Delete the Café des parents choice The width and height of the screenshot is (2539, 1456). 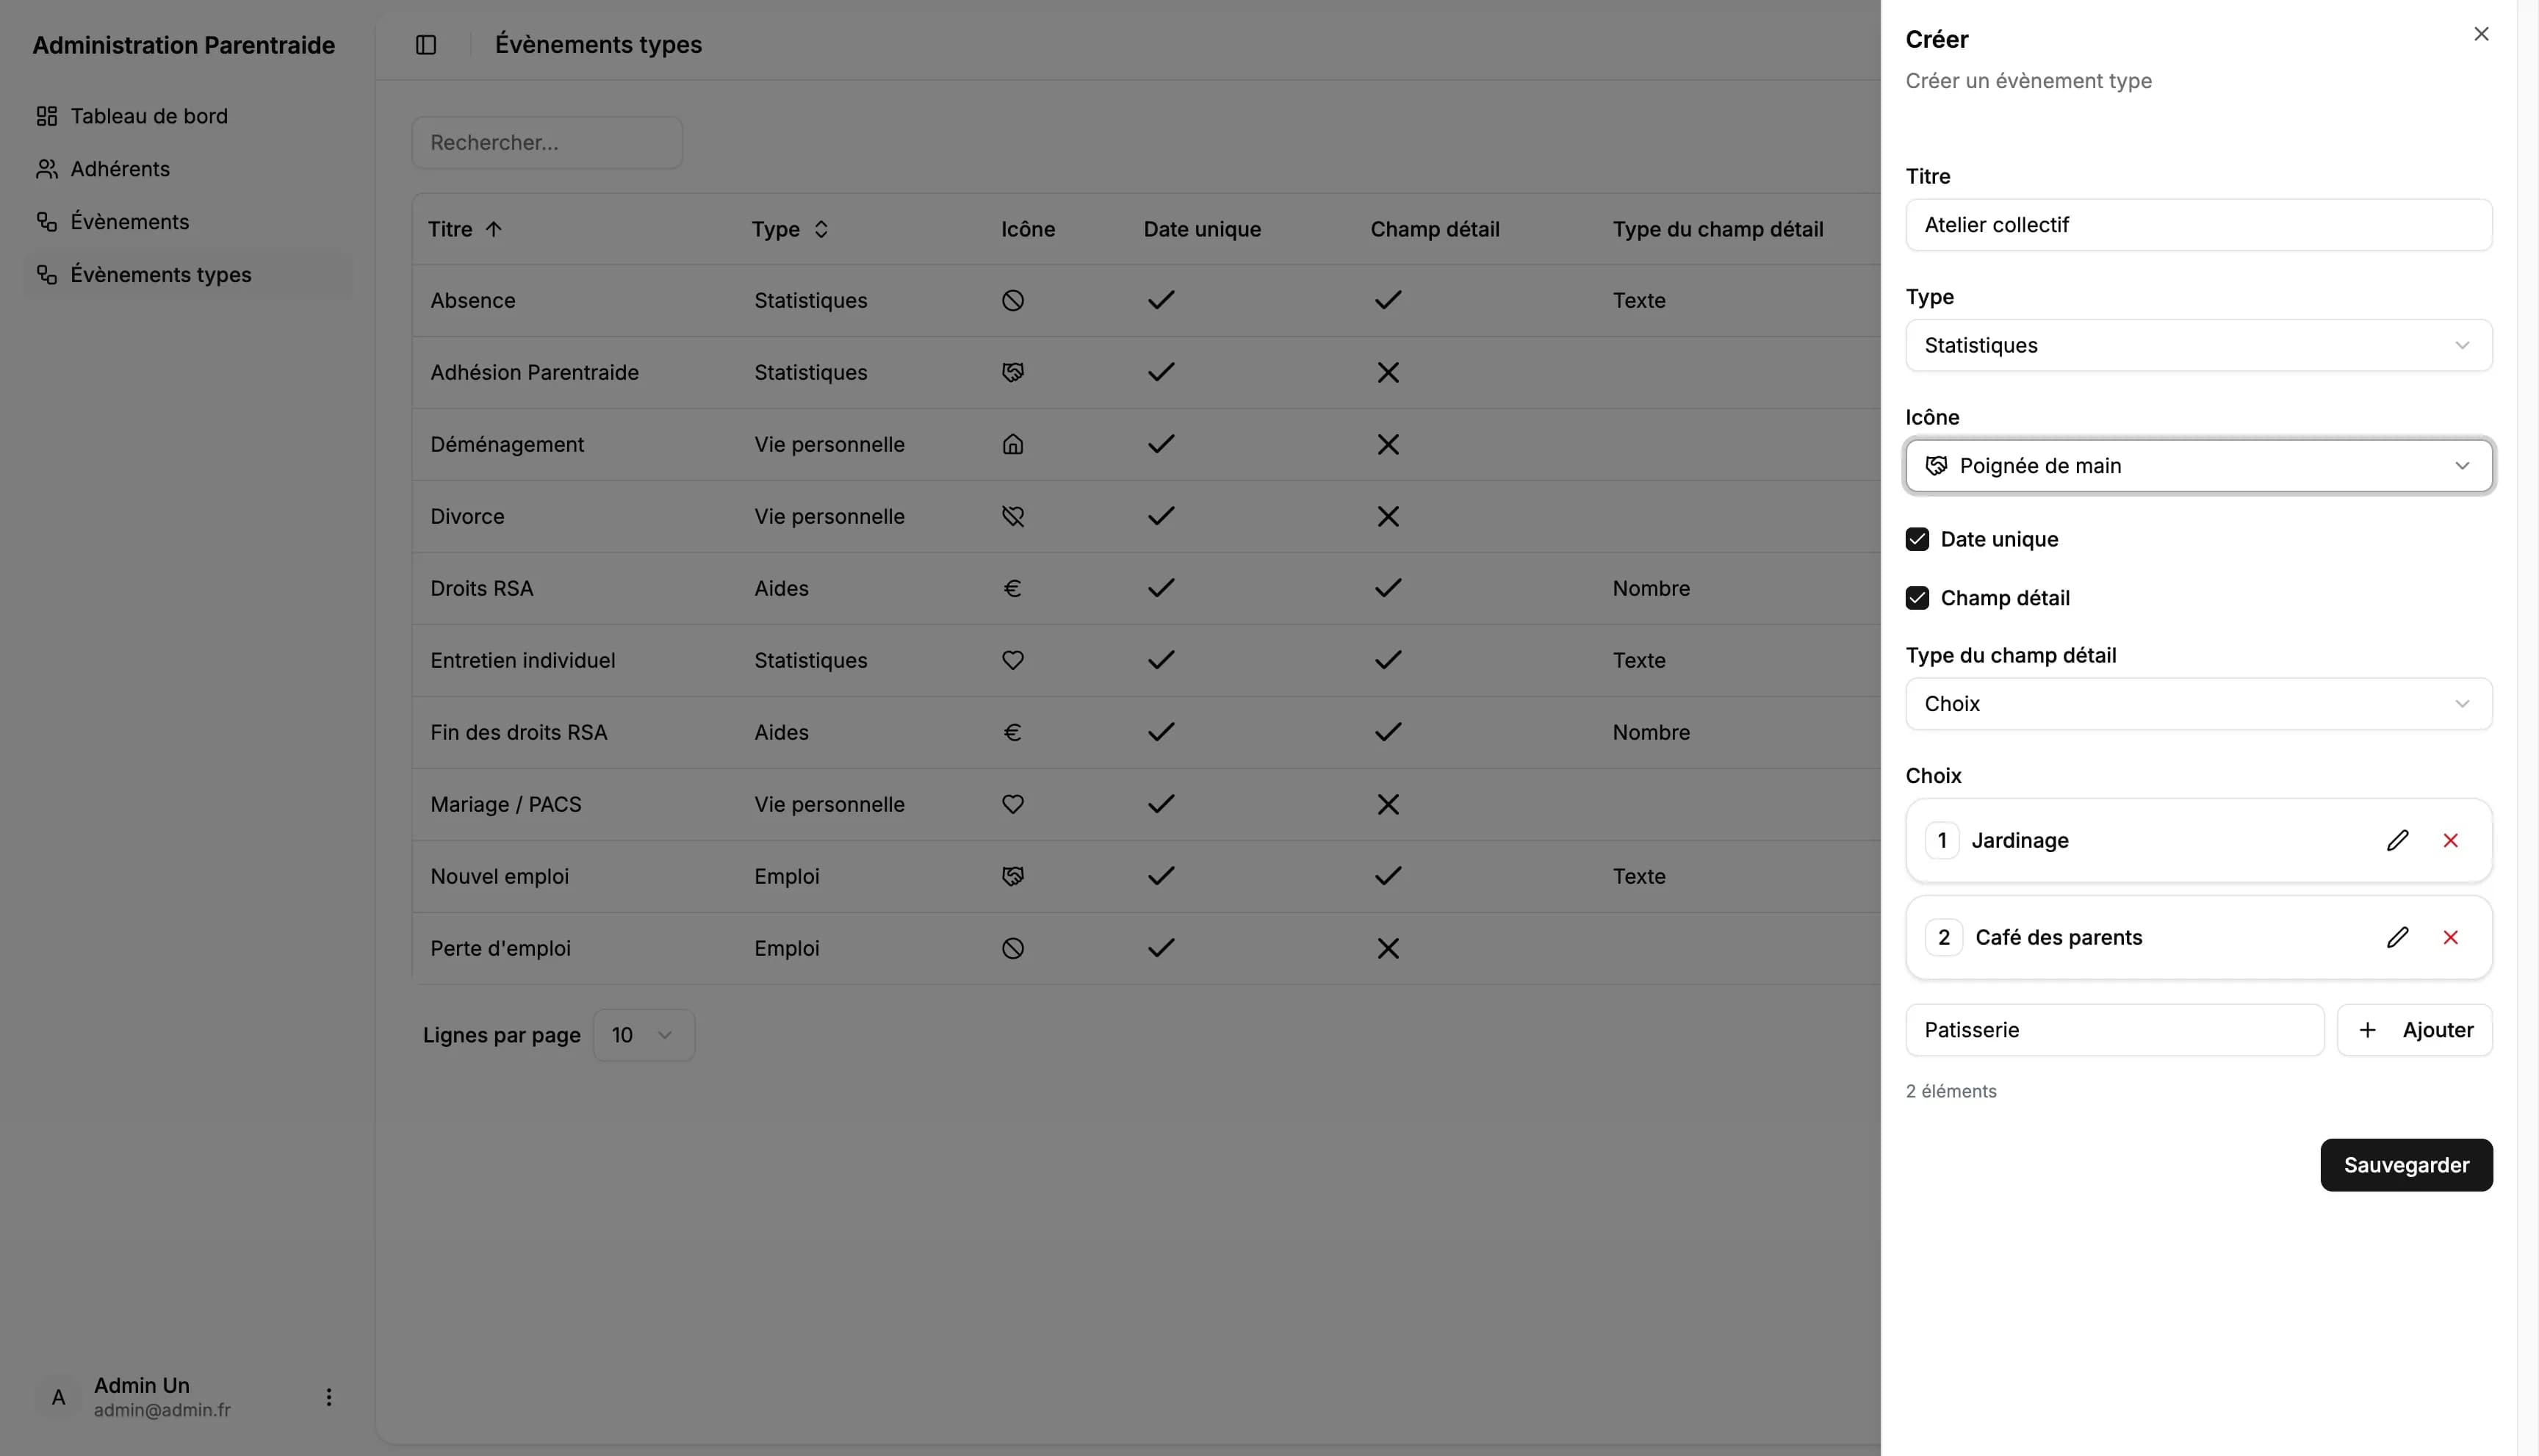(2450, 937)
